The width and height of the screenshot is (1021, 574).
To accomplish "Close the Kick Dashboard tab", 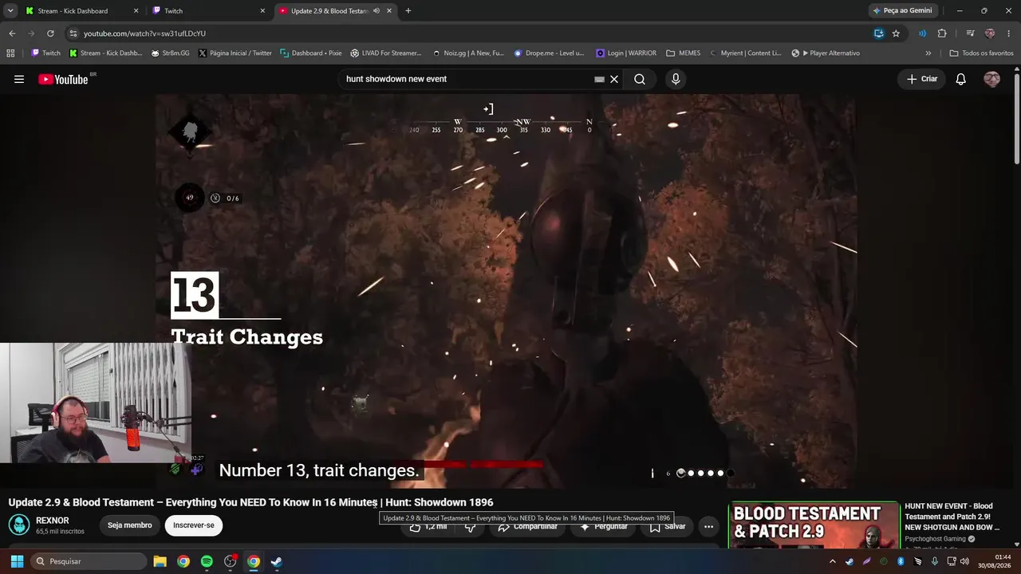I will tap(136, 11).
